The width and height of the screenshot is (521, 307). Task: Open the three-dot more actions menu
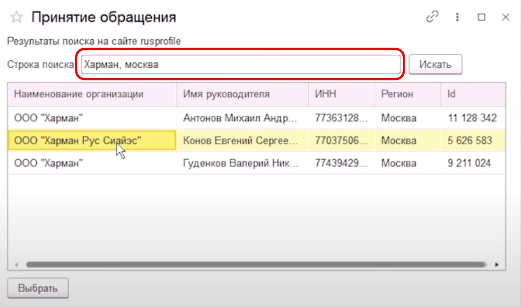(457, 17)
